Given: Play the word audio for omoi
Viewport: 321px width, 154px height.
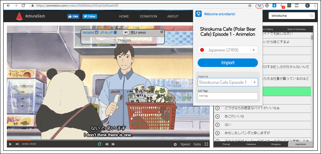Looking at the screenshot, I should coord(126,32).
